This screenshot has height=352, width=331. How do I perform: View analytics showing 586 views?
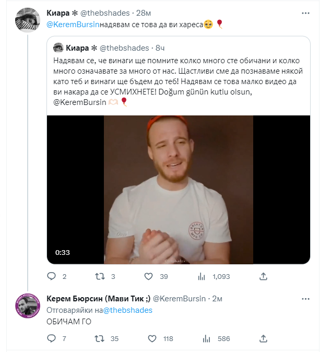(x=206, y=338)
